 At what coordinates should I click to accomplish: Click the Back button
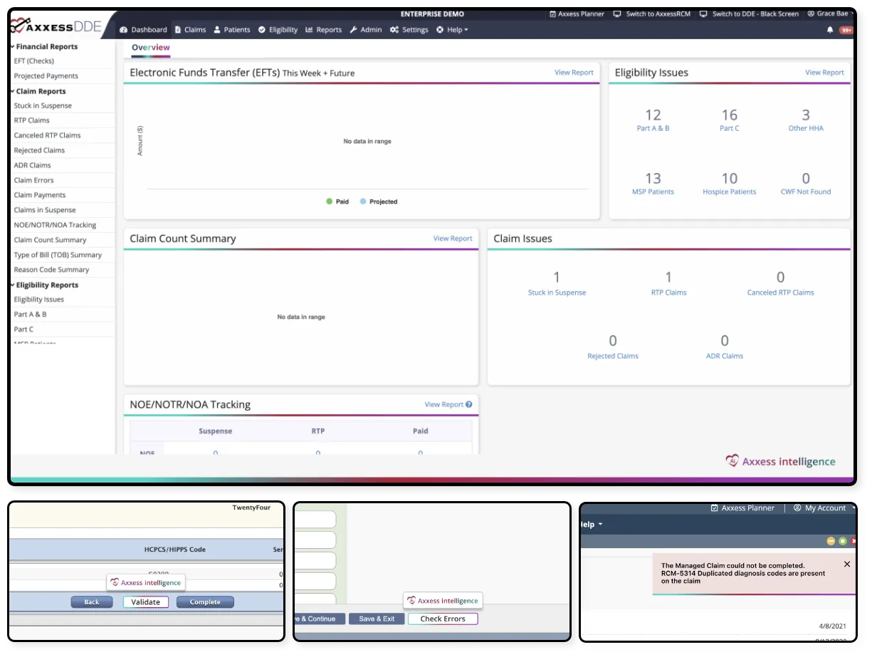[x=92, y=602]
